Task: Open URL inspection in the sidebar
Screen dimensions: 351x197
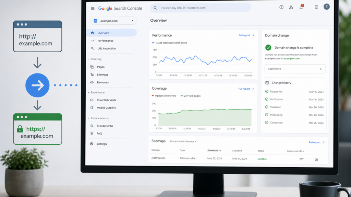Action: point(106,48)
